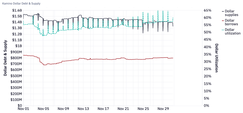Screen dimensions: 243x113
Task: Click the dotted green marker beside Dollar utilization
Action: [x=223, y=30]
